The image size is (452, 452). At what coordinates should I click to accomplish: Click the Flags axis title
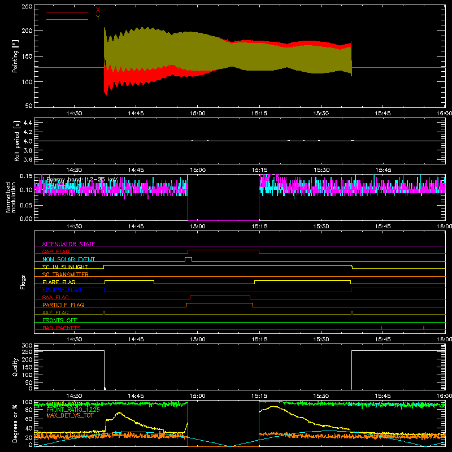23,282
